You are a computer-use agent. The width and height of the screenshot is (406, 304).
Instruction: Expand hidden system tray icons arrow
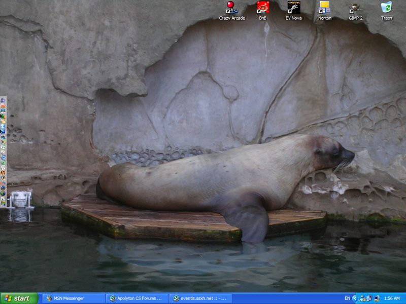(x=355, y=298)
